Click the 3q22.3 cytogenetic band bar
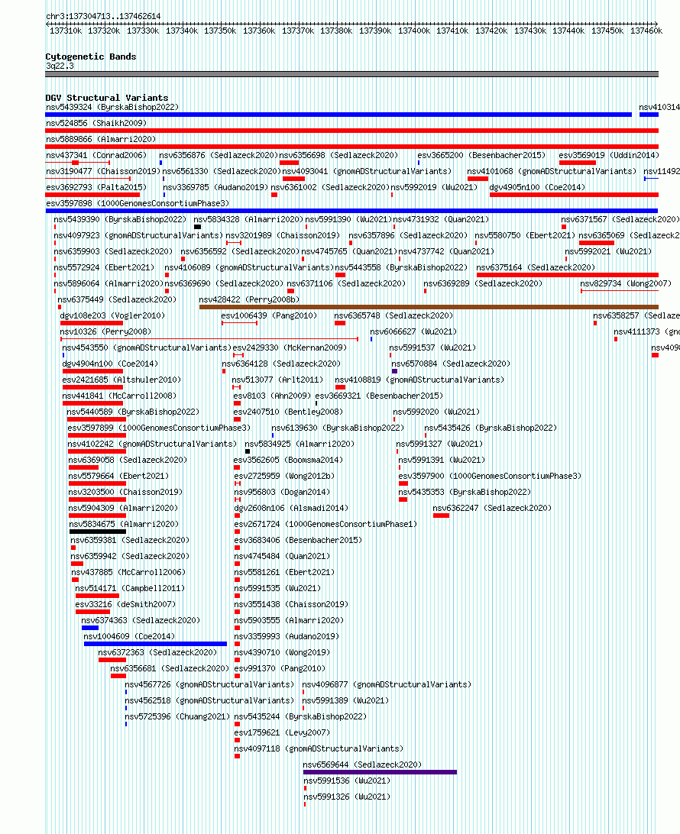Screen dimensions: 680x834 (x=351, y=74)
